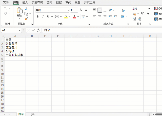Toggle Italic formatting
162x116 pixels.
(x=43, y=17)
